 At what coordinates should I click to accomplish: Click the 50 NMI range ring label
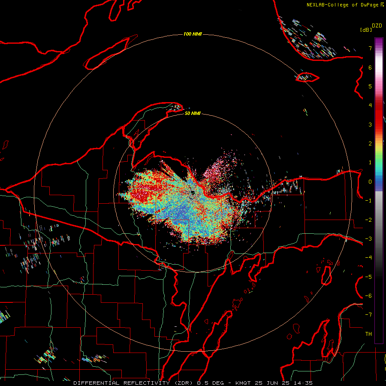(193, 113)
